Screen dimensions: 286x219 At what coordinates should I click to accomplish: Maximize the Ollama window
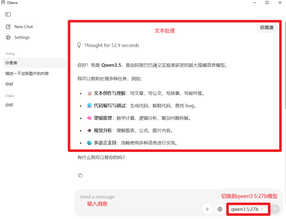point(267,3)
